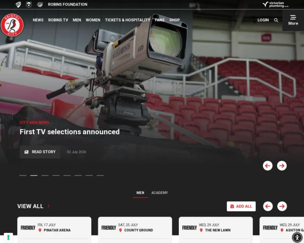Viewport: 304px width, 243px height.
Task: Click the Bristol Bears icon in top bar
Action: (29, 5)
